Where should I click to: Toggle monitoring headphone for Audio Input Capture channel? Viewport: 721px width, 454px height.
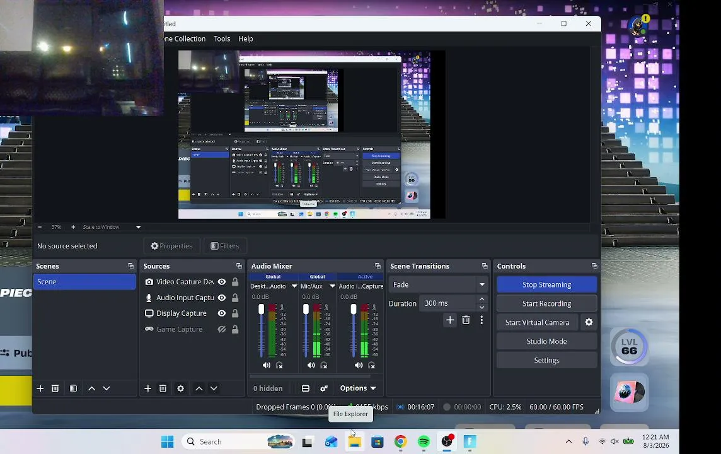372,365
